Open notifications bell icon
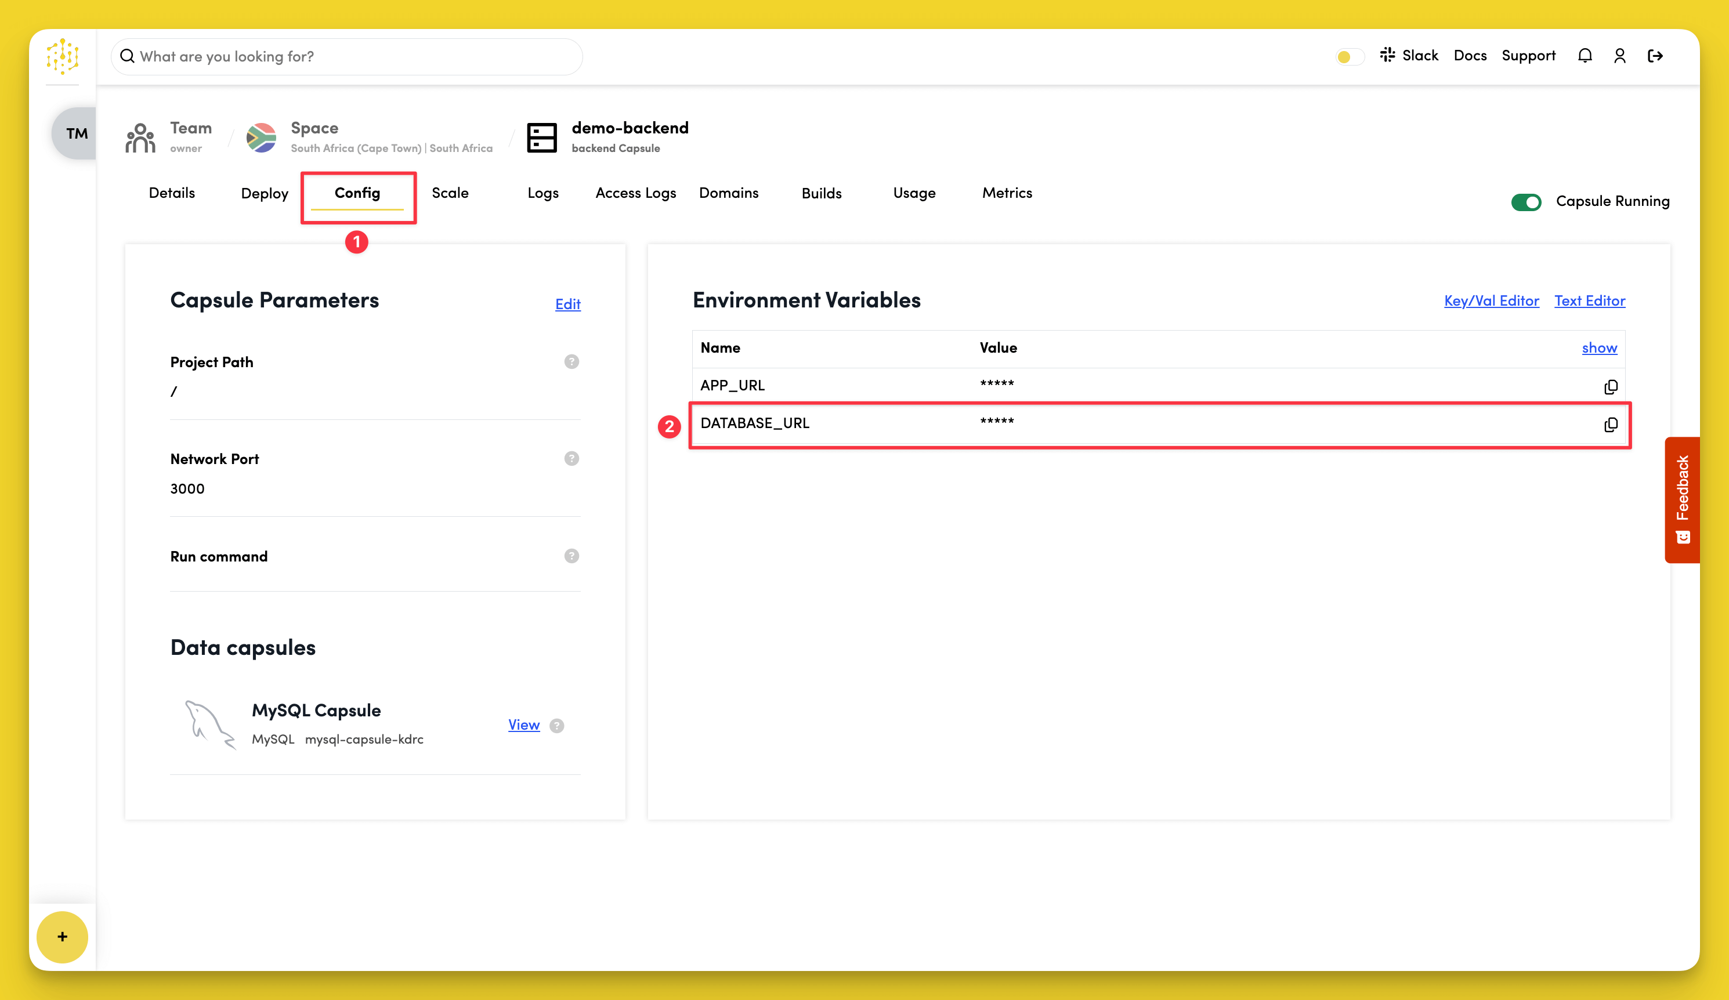 point(1584,56)
